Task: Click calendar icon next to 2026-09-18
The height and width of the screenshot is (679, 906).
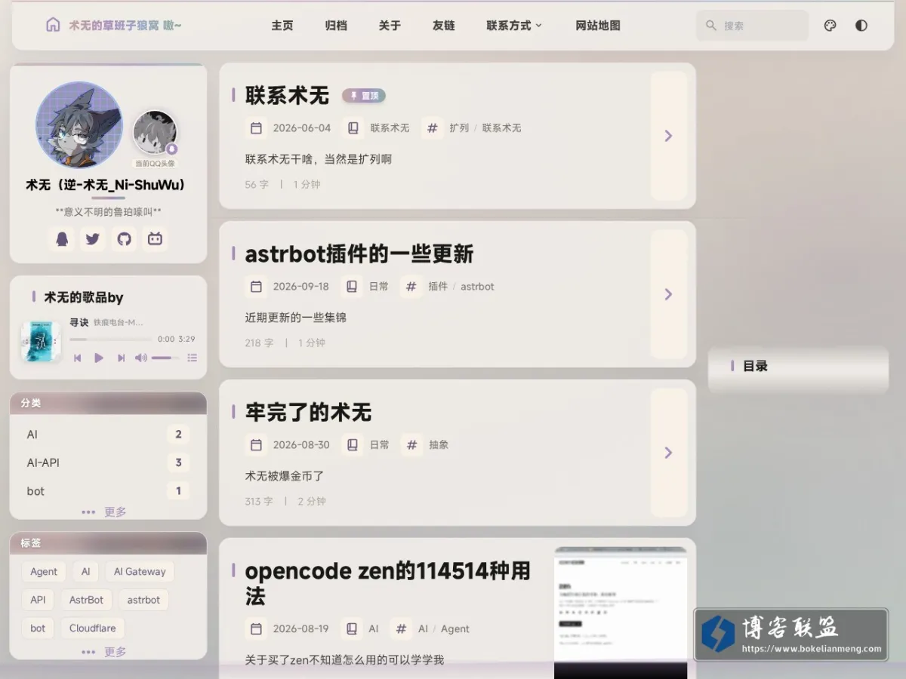Action: coord(256,287)
